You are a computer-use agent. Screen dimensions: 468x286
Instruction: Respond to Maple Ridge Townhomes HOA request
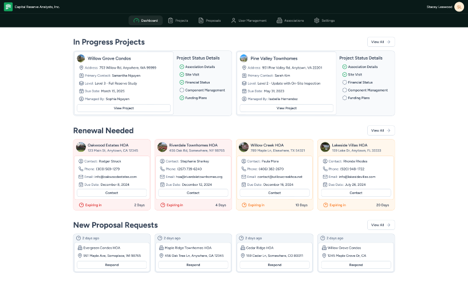click(x=193, y=265)
